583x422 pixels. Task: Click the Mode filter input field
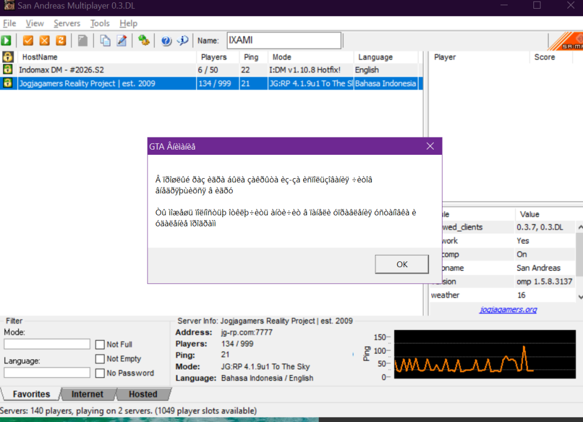click(47, 343)
